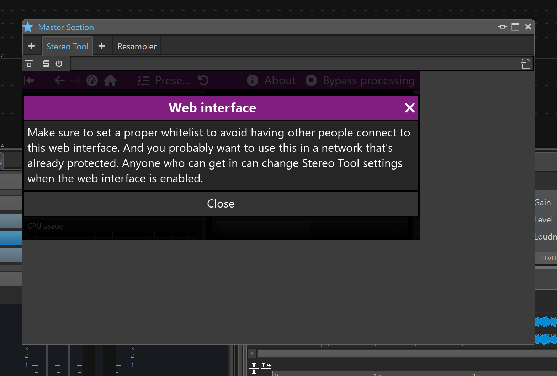Click the horizontal scrollbar track below waveform

pyautogui.click(x=407, y=353)
